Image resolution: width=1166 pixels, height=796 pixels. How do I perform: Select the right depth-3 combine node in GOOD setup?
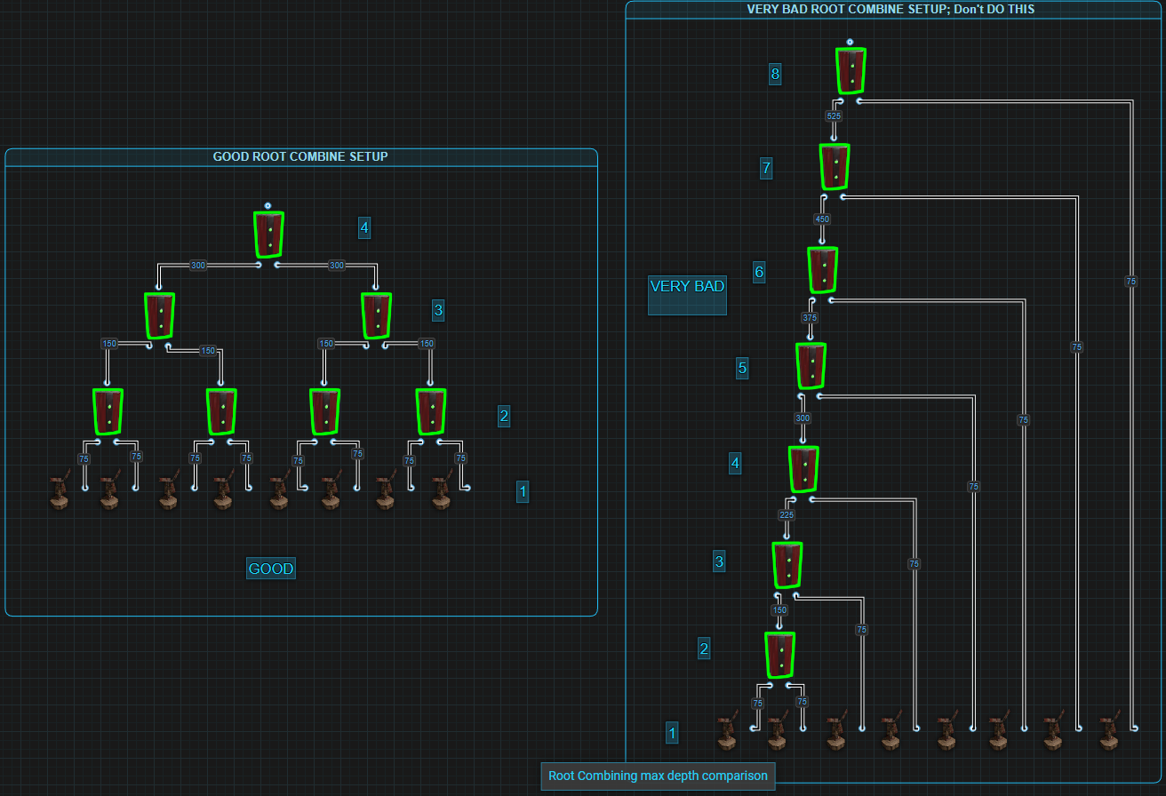[x=377, y=315]
